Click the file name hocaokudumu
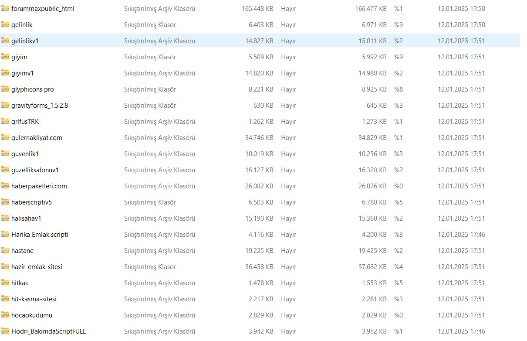 32,315
